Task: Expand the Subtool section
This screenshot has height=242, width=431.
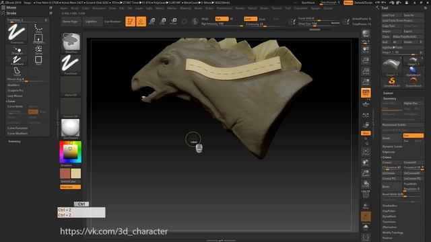Action: (388, 93)
